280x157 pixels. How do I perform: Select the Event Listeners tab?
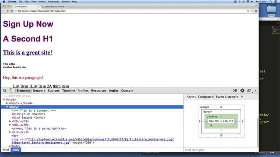pyautogui.click(x=227, y=97)
